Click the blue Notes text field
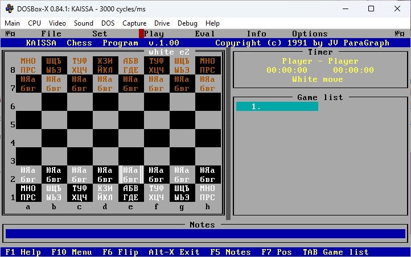411x257 pixels. tap(205, 234)
